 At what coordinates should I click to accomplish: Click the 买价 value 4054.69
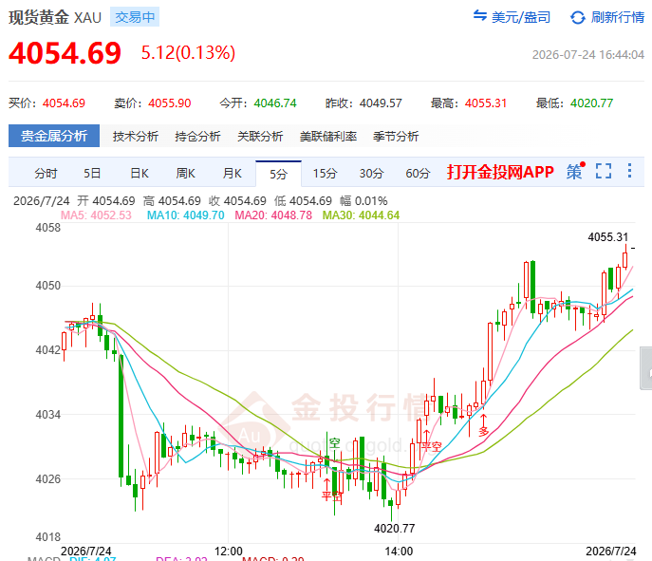click(x=64, y=103)
